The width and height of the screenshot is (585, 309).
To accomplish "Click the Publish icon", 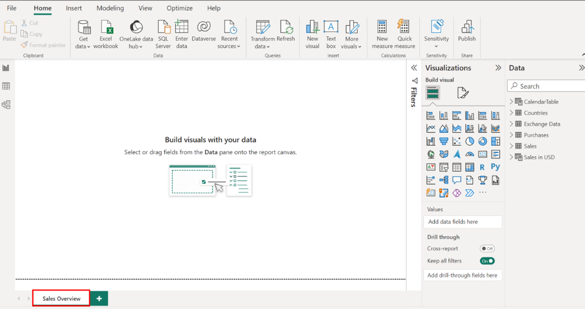I will click(x=467, y=27).
